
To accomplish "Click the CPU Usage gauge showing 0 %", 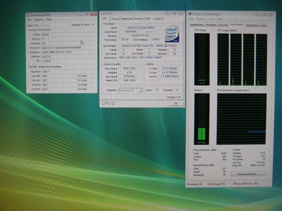I will click(202, 59).
